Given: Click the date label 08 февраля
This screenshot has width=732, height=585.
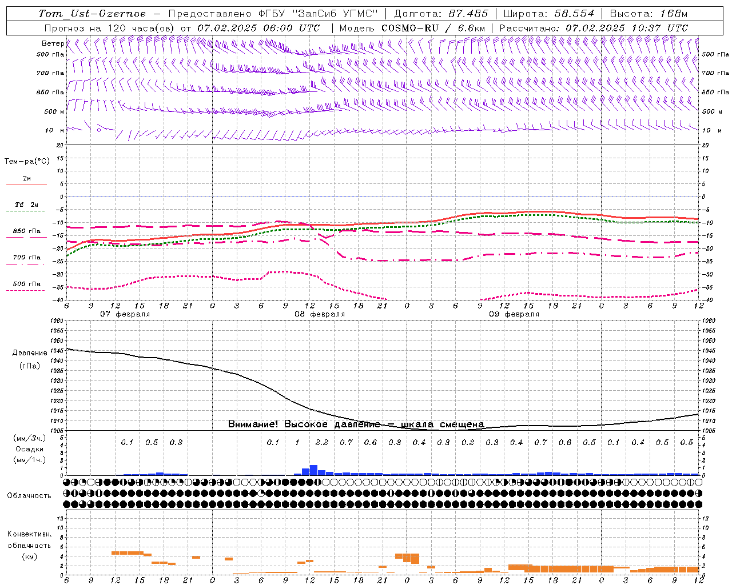Looking at the screenshot, I should [320, 314].
